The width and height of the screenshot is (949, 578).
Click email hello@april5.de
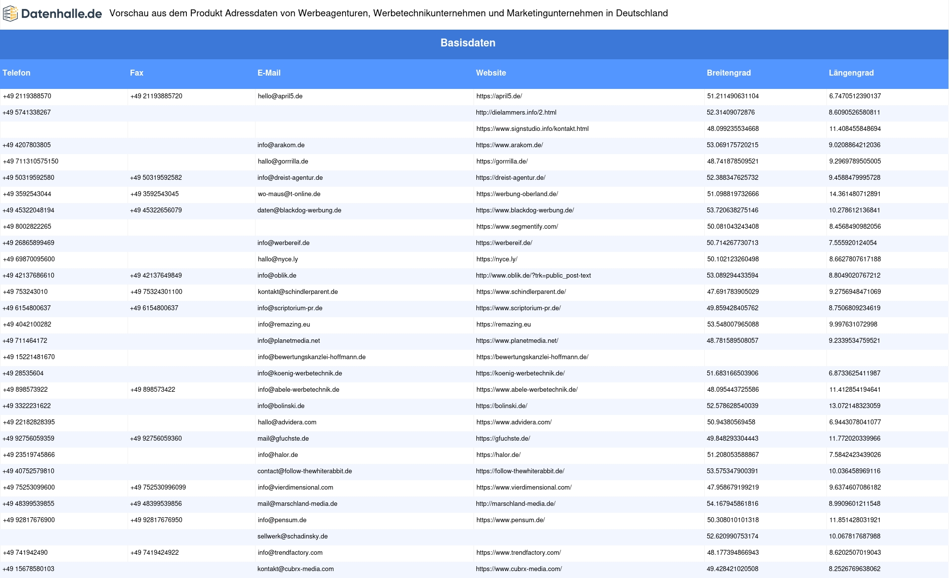(x=280, y=96)
